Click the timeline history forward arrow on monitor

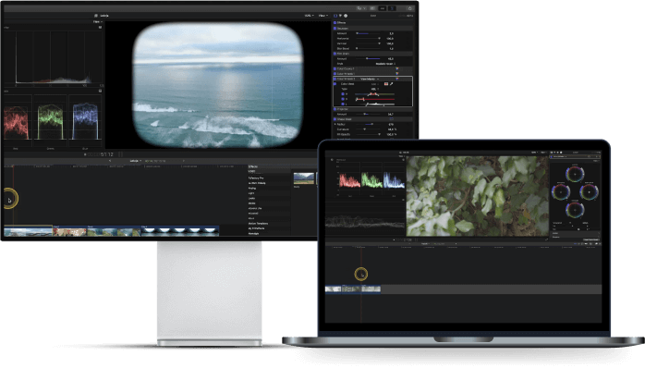(184, 161)
